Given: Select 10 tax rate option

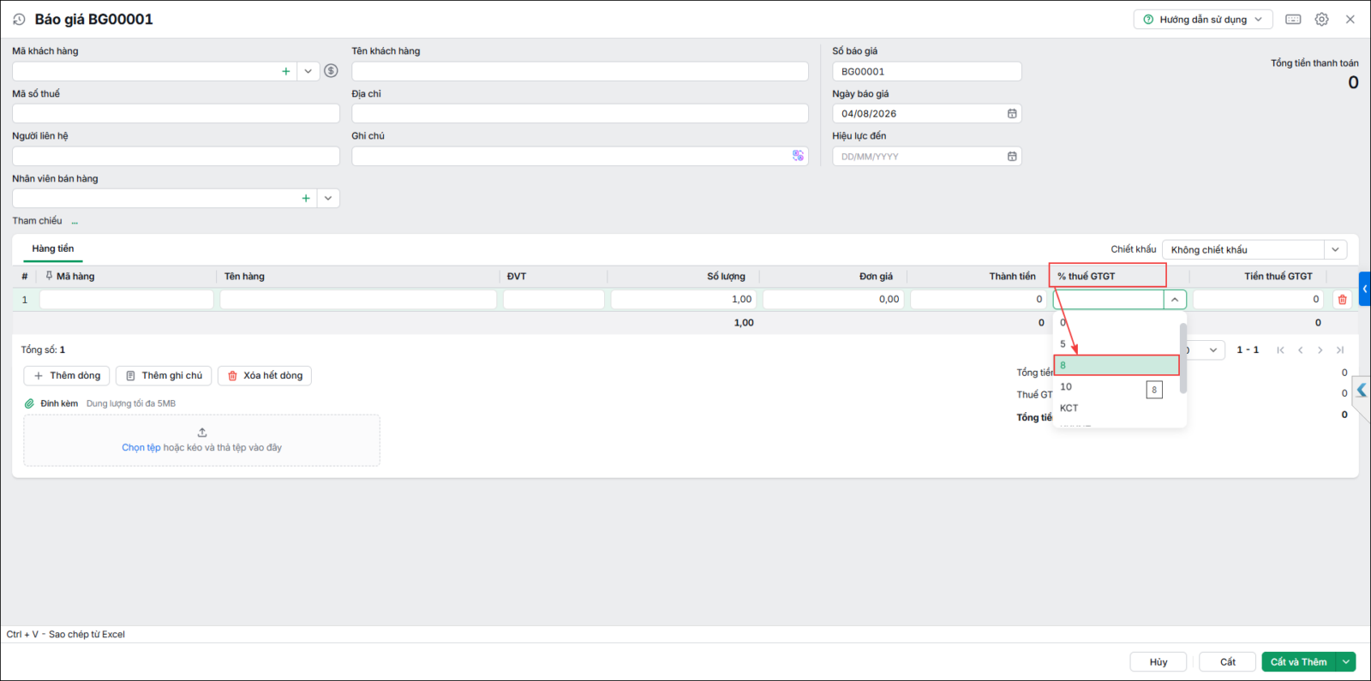Looking at the screenshot, I should [1116, 386].
